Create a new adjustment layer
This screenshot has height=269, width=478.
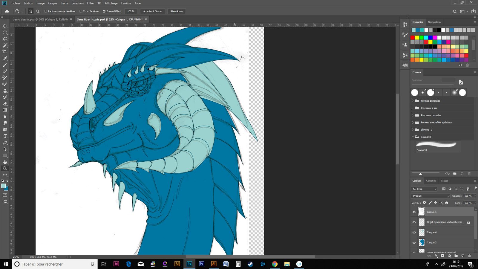[x=449, y=256]
